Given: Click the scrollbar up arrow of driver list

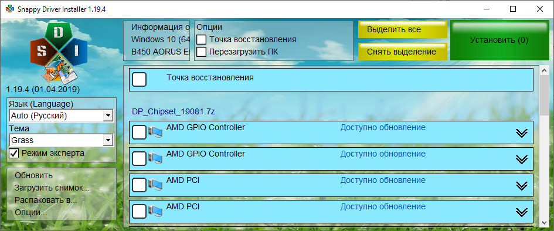Looking at the screenshot, I should click(545, 70).
